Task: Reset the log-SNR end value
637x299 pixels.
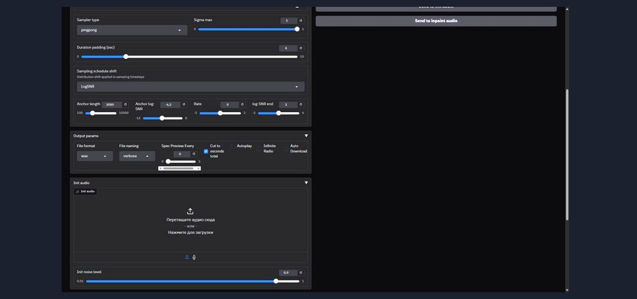Action: pos(301,104)
